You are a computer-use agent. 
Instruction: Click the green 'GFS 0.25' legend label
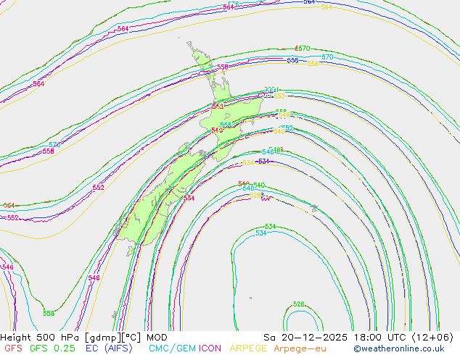point(52,348)
